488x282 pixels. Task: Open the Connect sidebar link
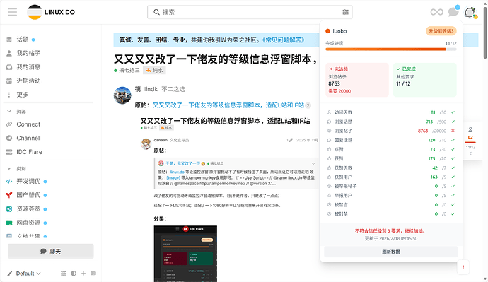click(28, 124)
